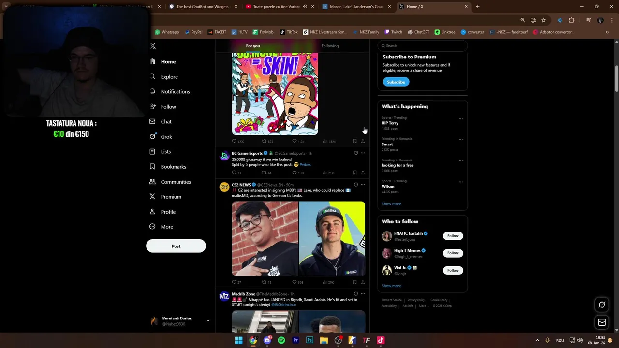Open Explore from the sidebar

point(164,77)
